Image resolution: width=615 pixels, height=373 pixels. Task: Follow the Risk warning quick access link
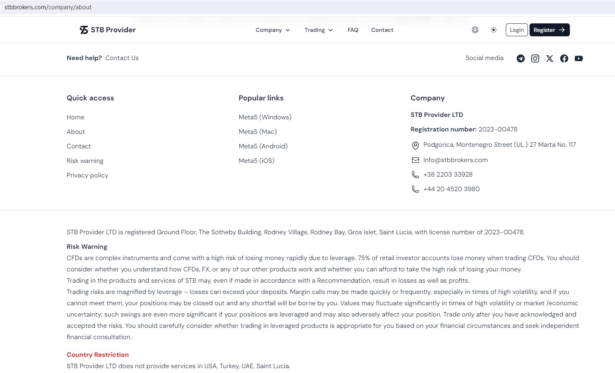[x=85, y=161]
